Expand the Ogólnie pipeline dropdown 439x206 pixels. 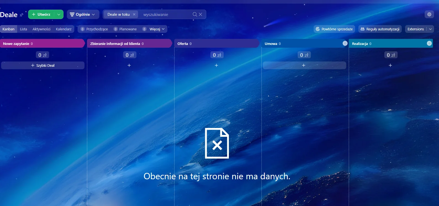point(83,14)
